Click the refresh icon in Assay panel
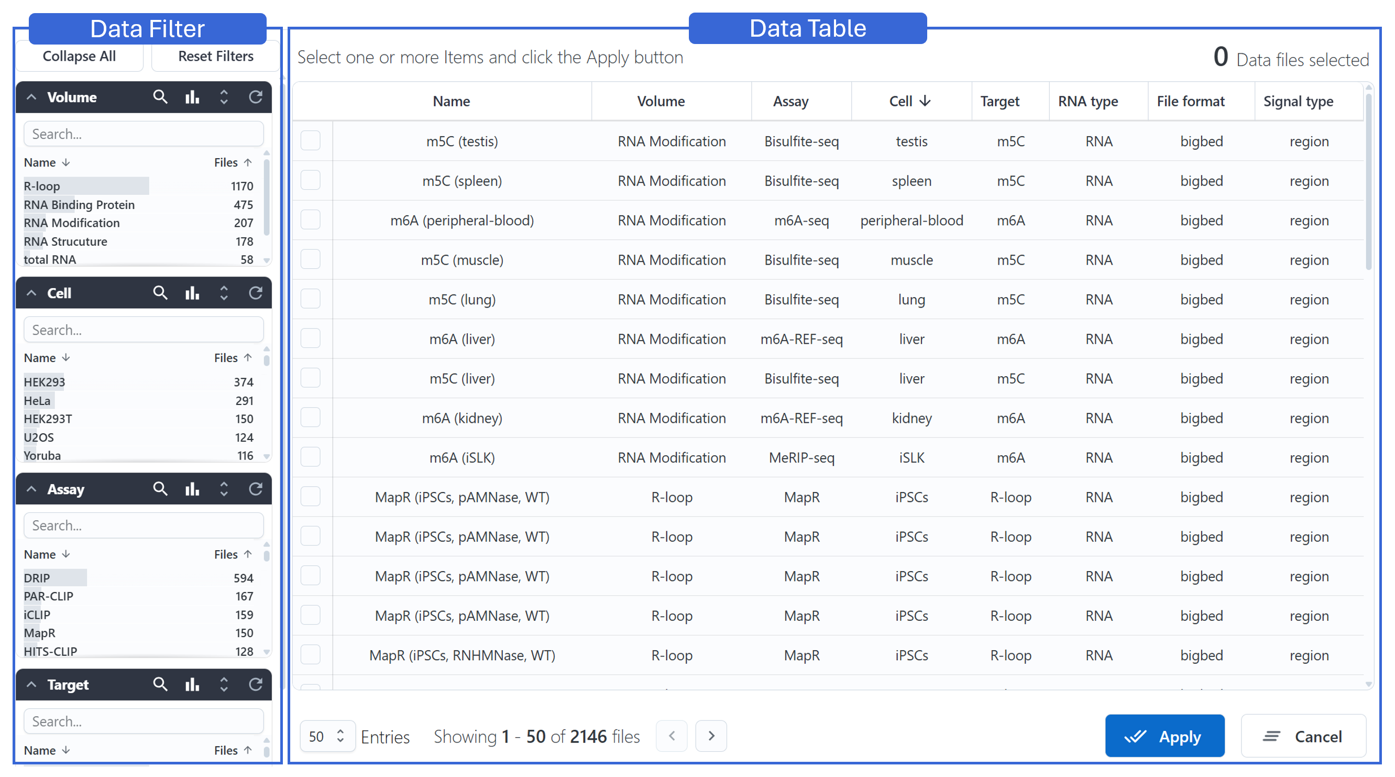This screenshot has width=1395, height=777. [x=256, y=489]
